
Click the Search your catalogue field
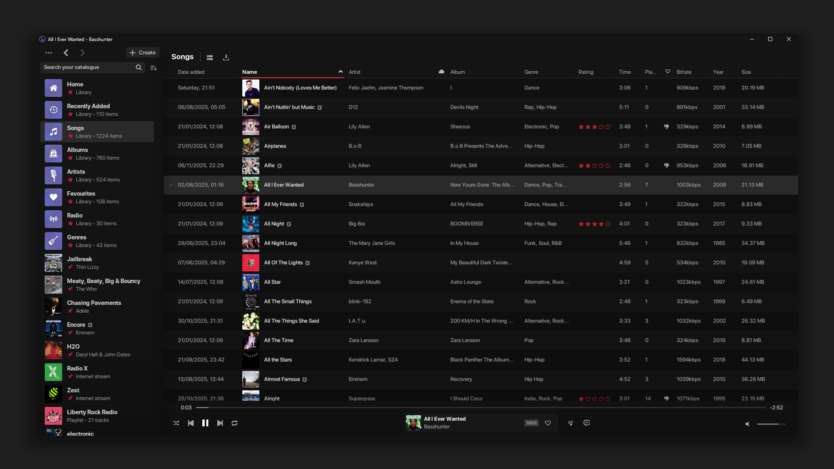tap(88, 67)
